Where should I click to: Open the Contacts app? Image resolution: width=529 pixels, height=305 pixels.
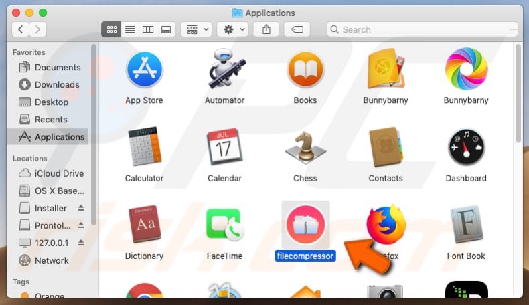(386, 147)
